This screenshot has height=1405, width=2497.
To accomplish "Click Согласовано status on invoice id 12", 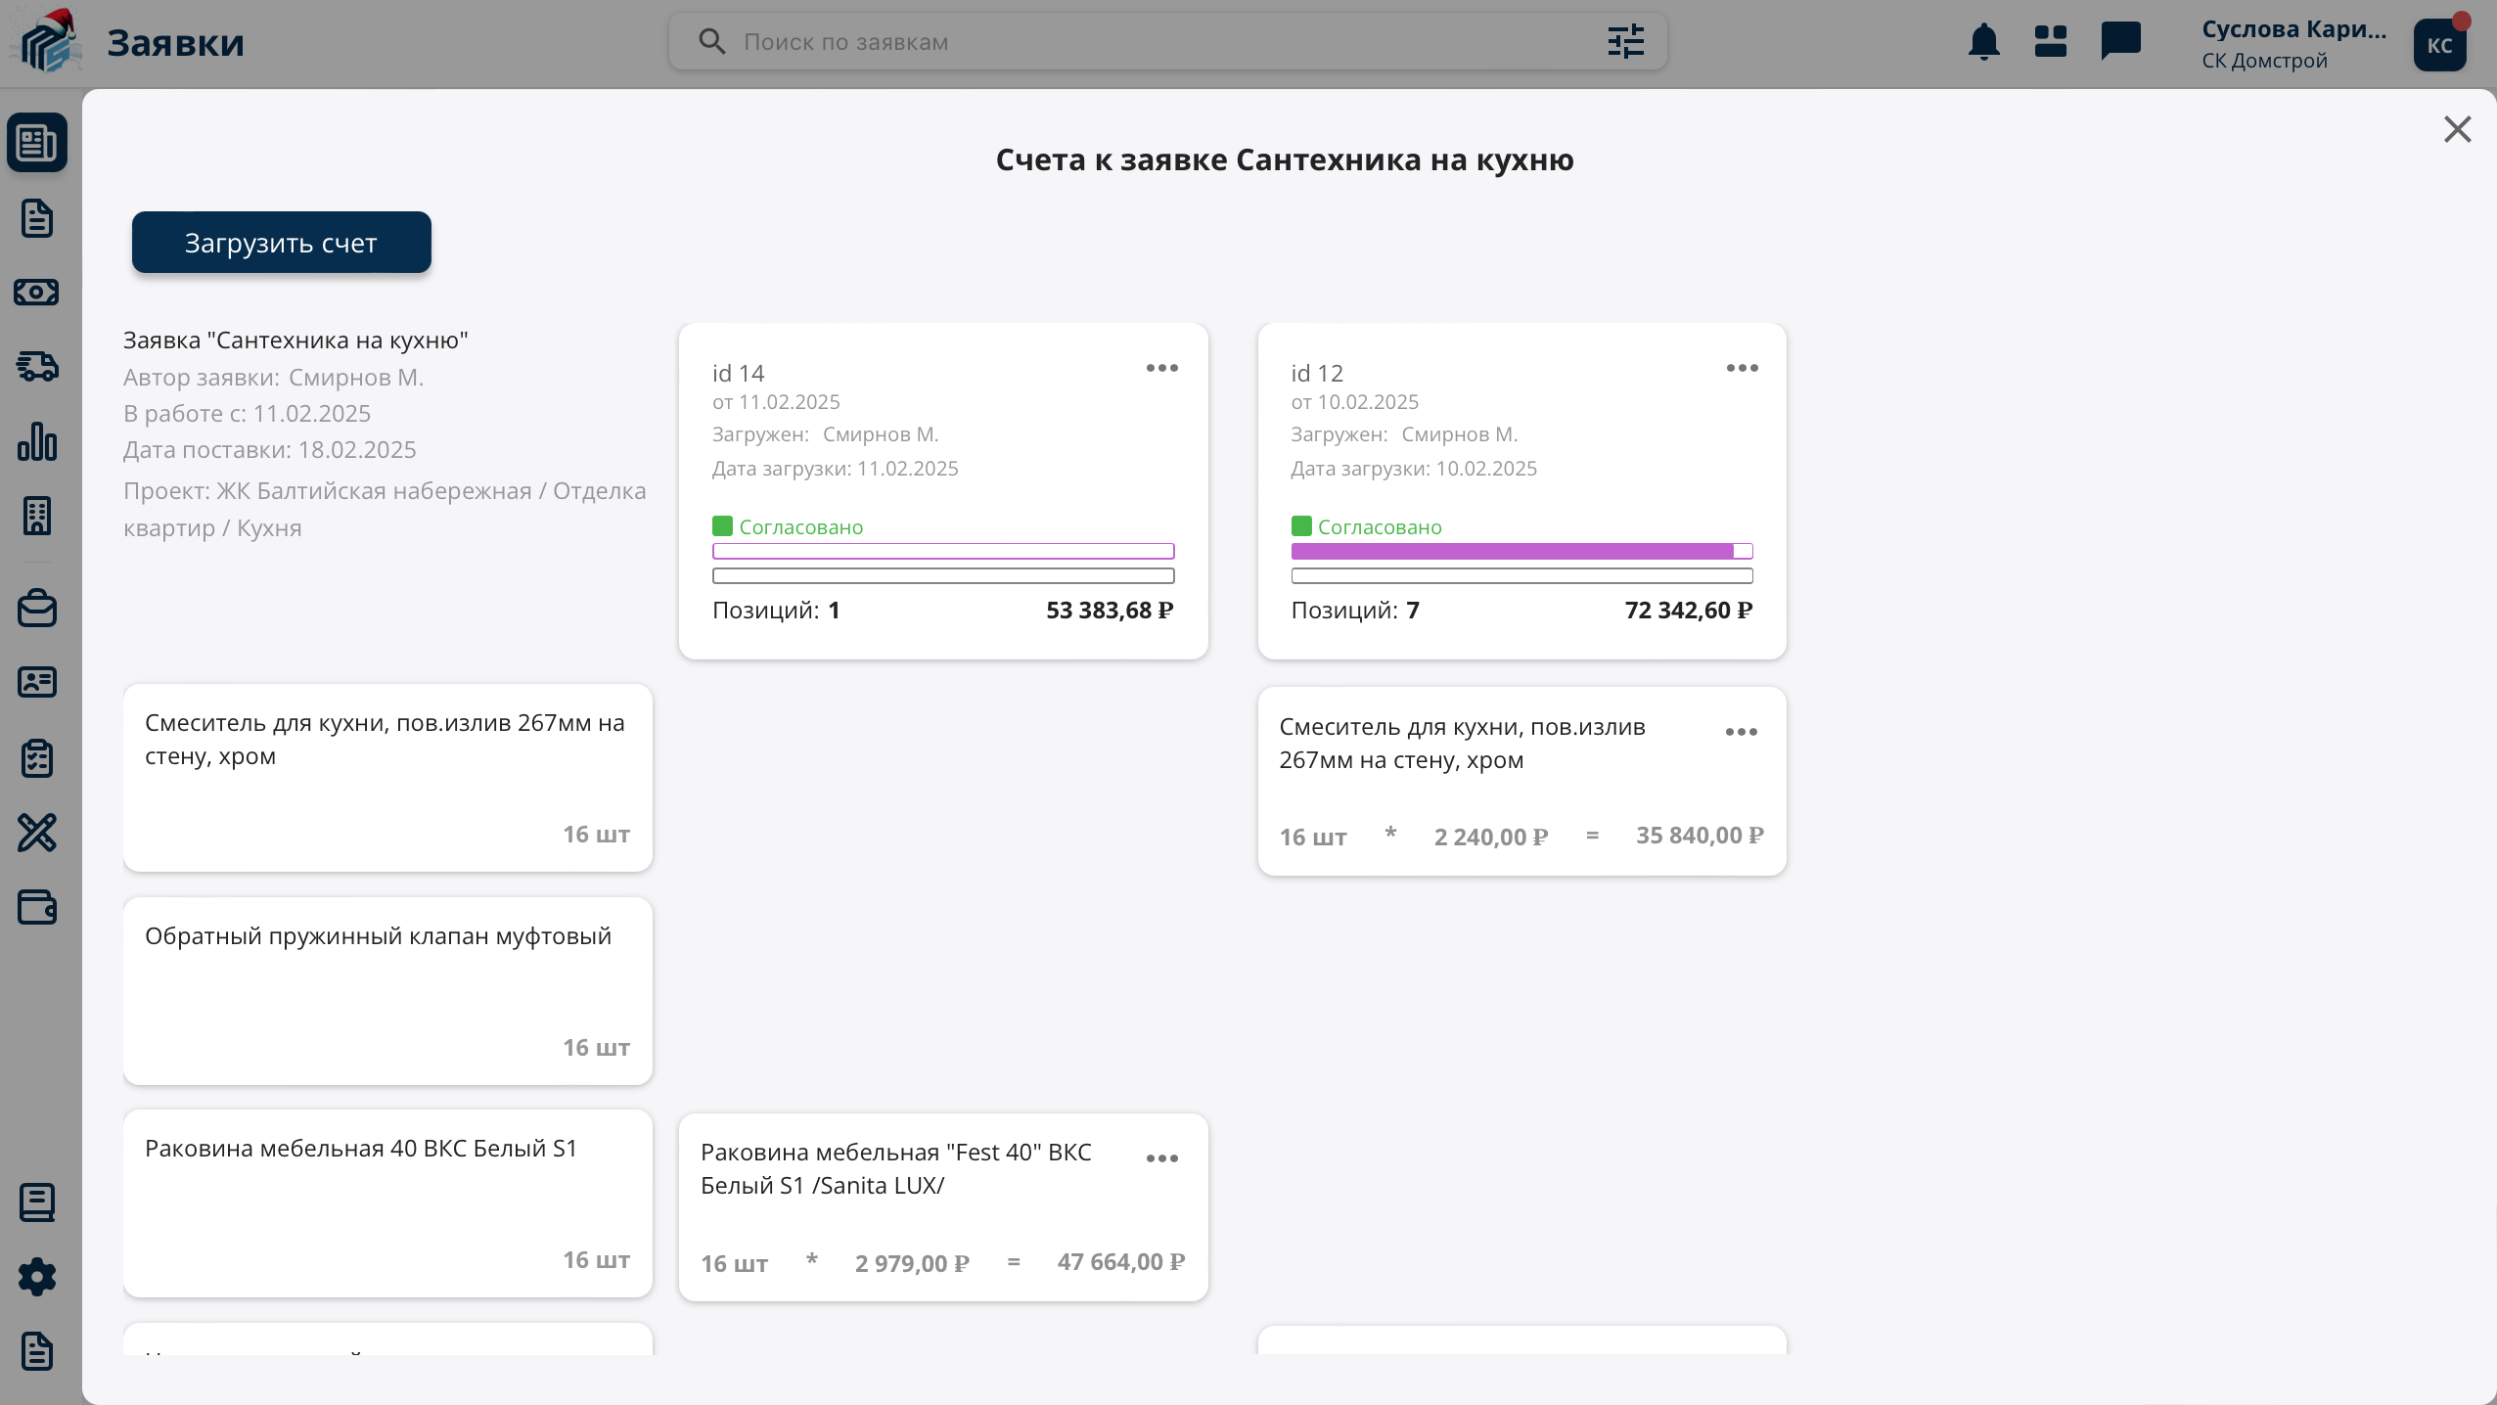I will click(x=1367, y=526).
